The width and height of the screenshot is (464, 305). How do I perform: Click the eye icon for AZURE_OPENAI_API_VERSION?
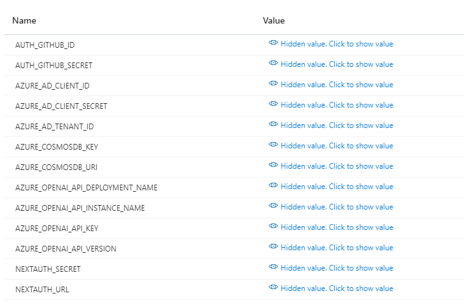tap(273, 246)
